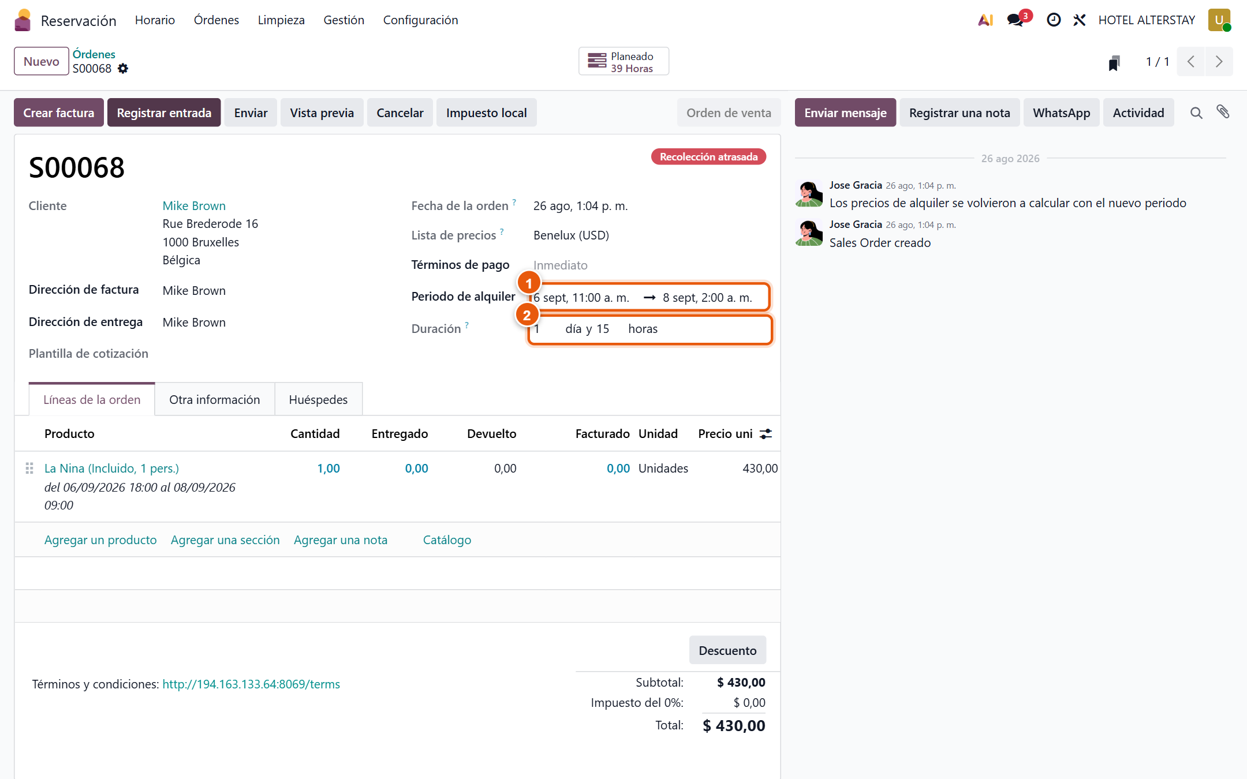Open the debug tools wrench icon
Viewport: 1247px width, 779px height.
click(1080, 20)
